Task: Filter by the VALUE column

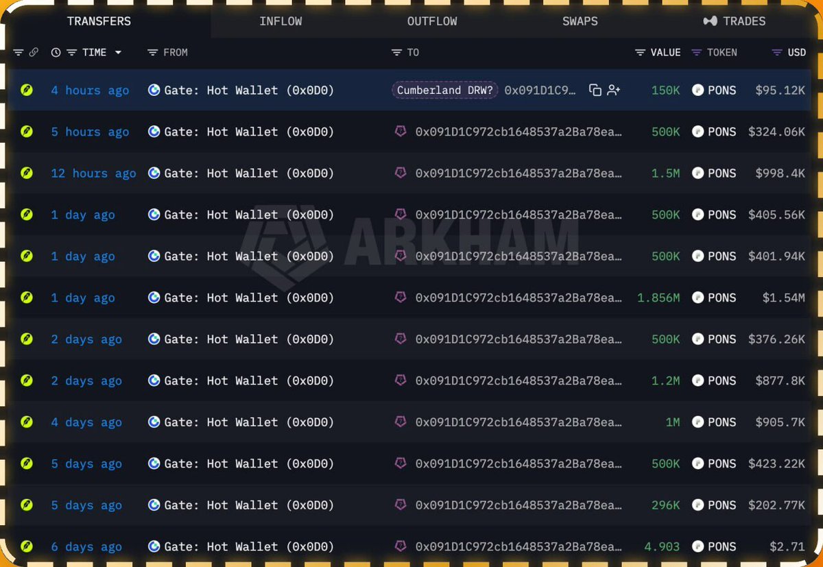Action: [x=641, y=52]
